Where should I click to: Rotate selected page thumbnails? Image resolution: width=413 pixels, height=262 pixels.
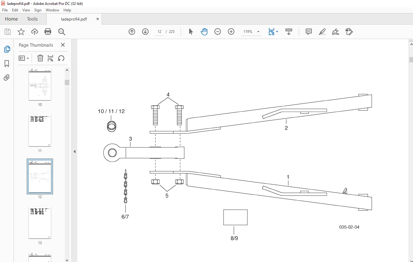coord(61,58)
